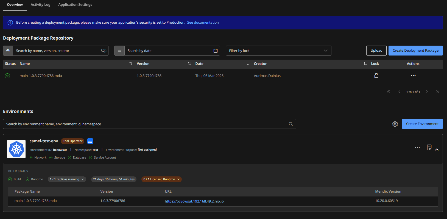Sort packages by Name column arrows
This screenshot has width=447, height=219.
pyautogui.click(x=131, y=64)
